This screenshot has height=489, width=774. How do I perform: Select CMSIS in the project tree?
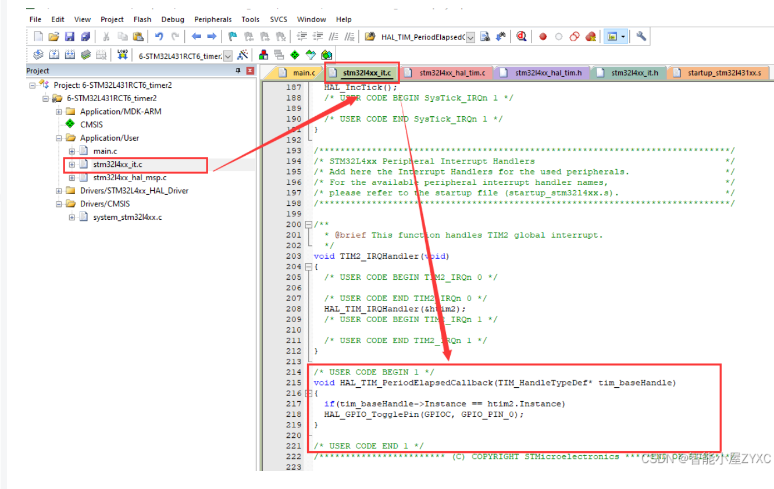pyautogui.click(x=90, y=124)
